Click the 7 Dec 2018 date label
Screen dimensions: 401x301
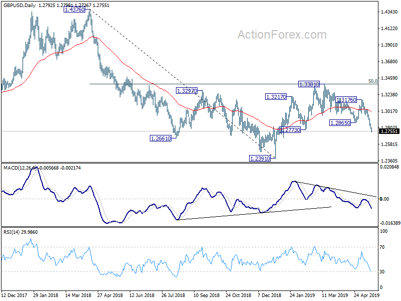270,295
